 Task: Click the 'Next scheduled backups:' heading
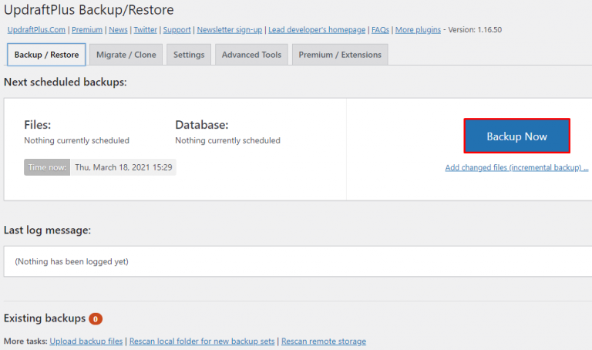tap(66, 82)
